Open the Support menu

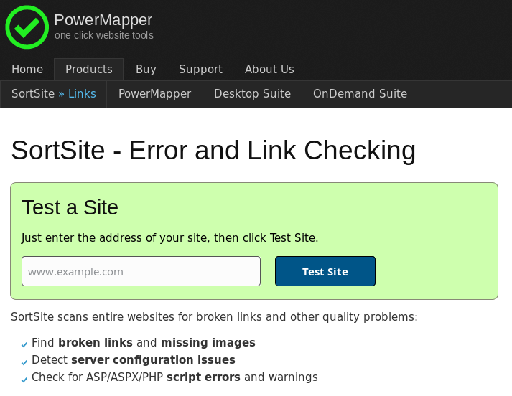tap(200, 69)
